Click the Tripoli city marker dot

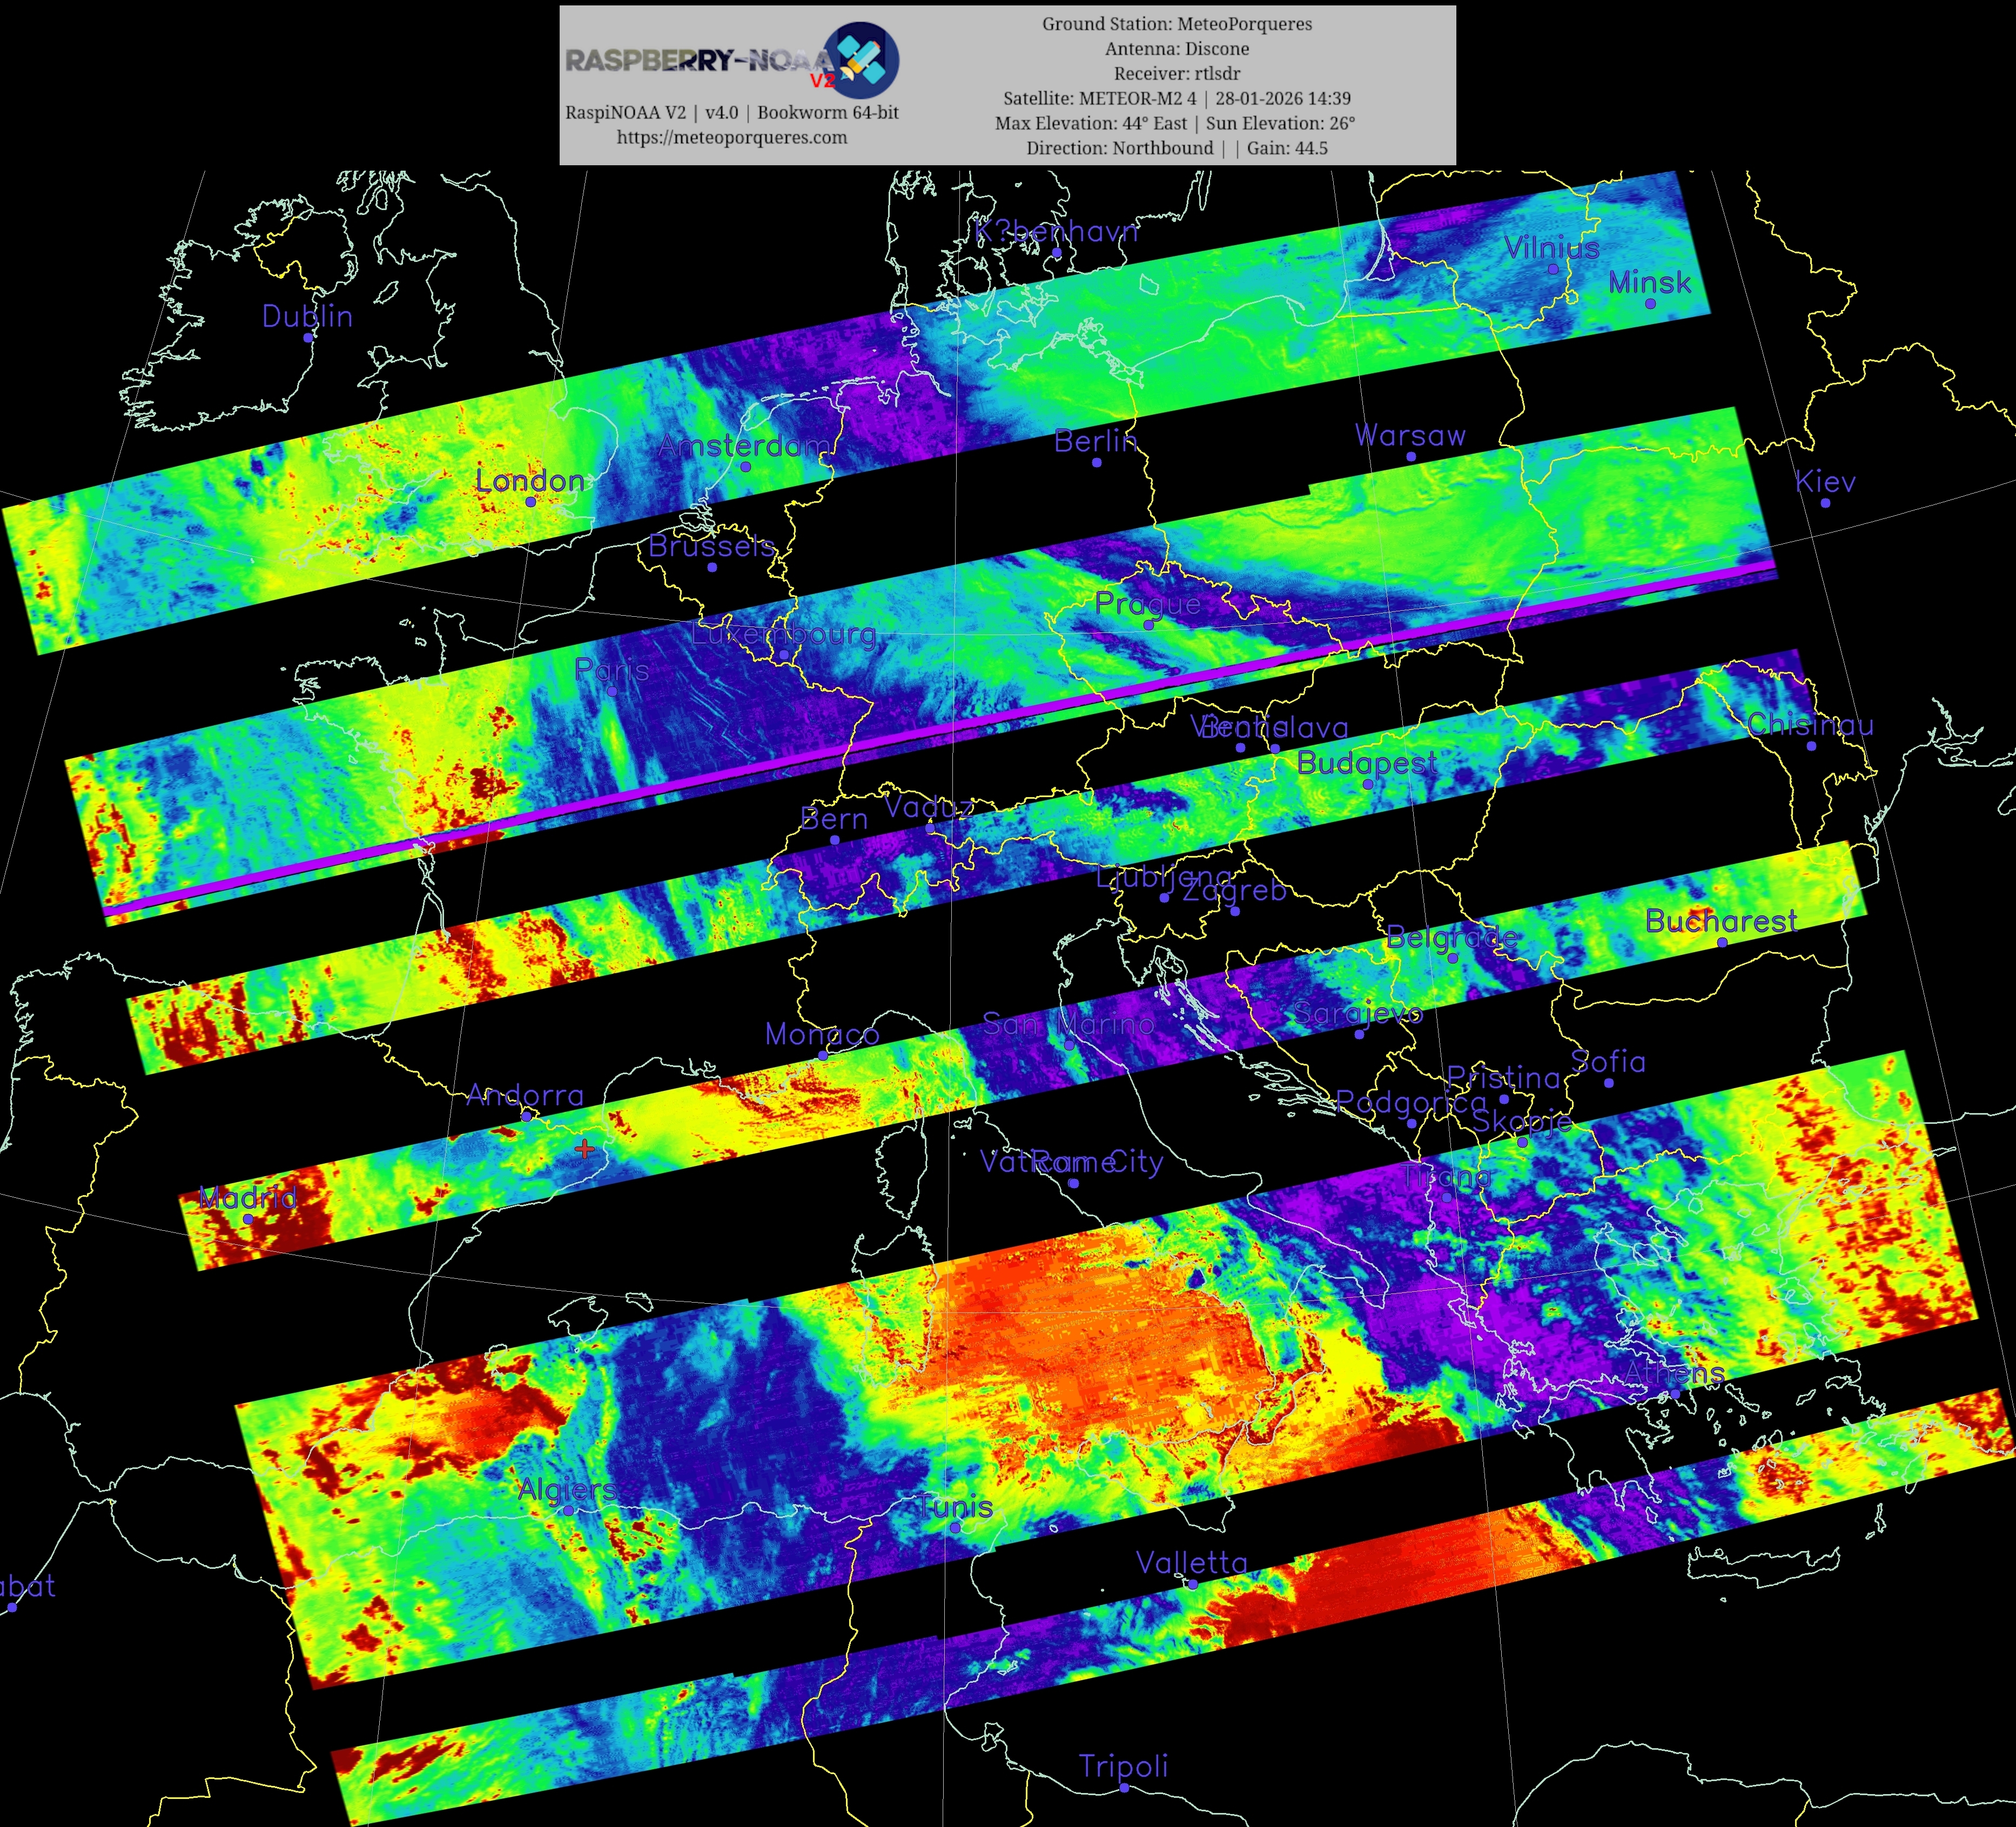[1124, 1787]
